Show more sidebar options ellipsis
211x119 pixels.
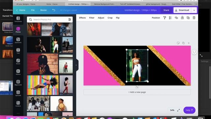pyautogui.click(x=18, y=113)
